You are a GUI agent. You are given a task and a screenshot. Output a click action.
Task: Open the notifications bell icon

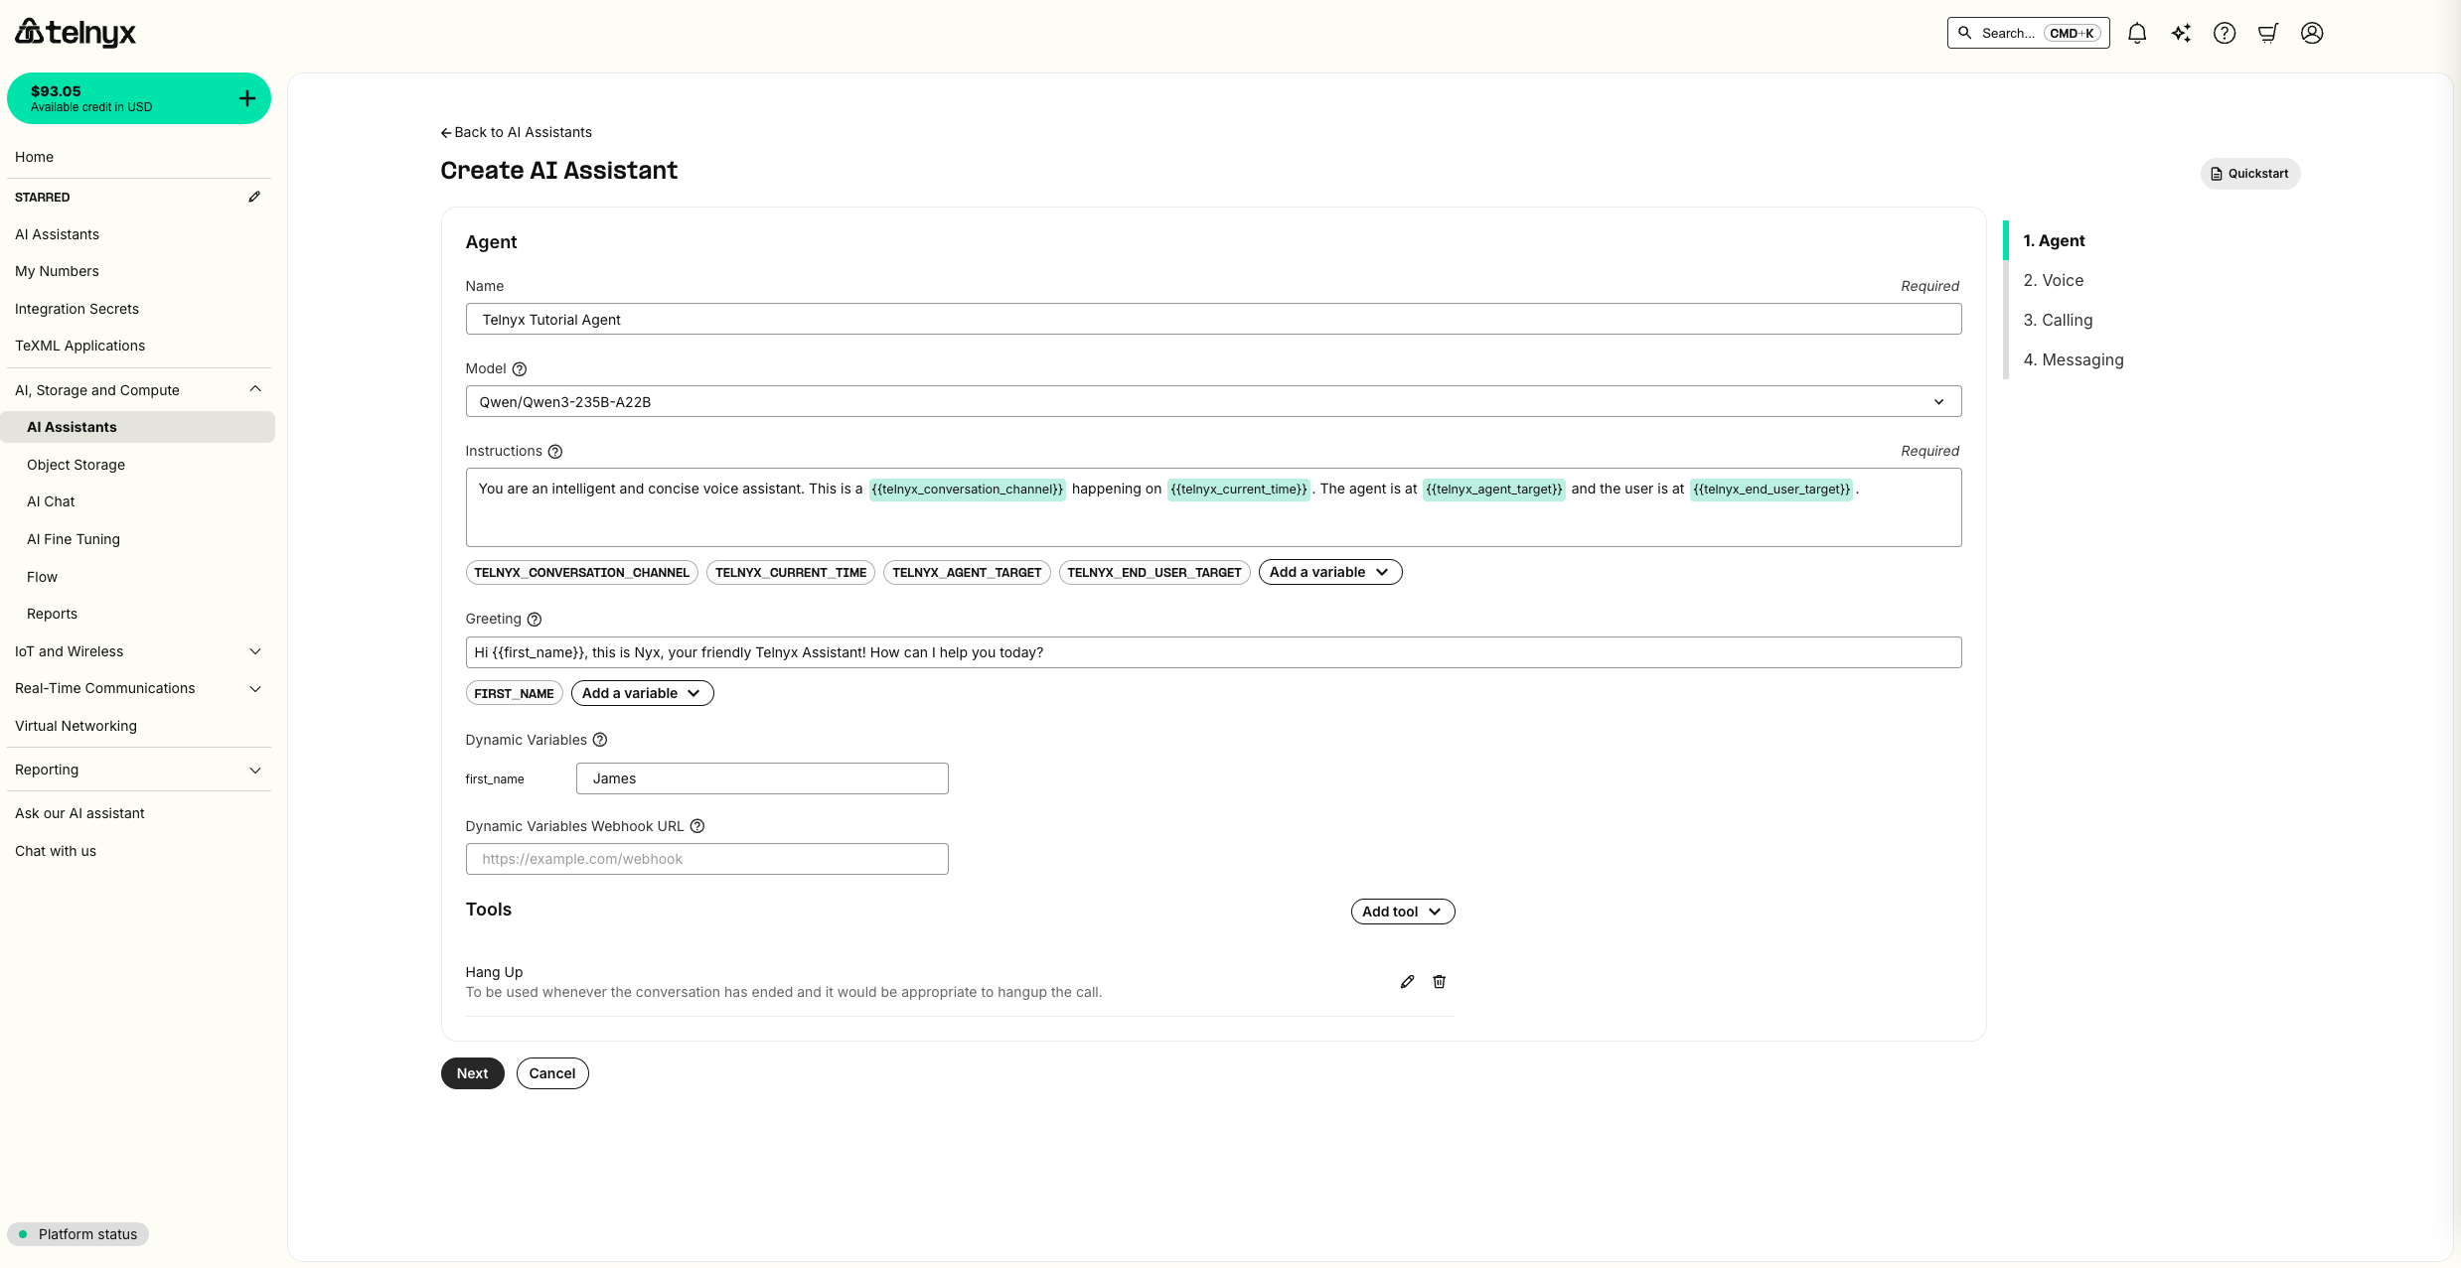pyautogui.click(x=2136, y=33)
